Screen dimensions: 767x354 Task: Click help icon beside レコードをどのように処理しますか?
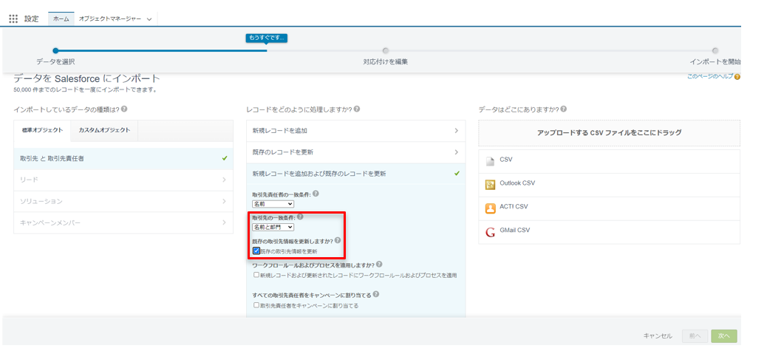pos(357,109)
